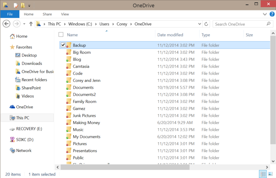Click the Desktop icon in Favorites

click(x=18, y=55)
